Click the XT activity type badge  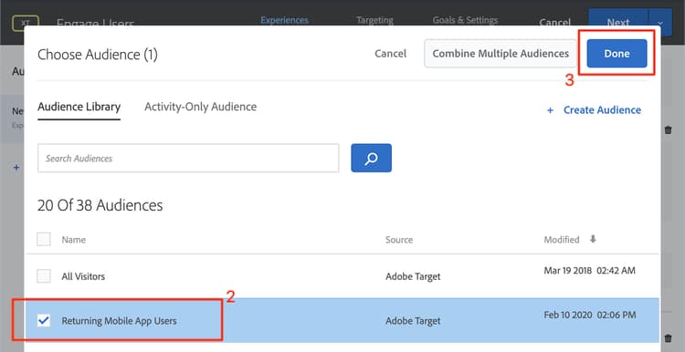coord(26,23)
